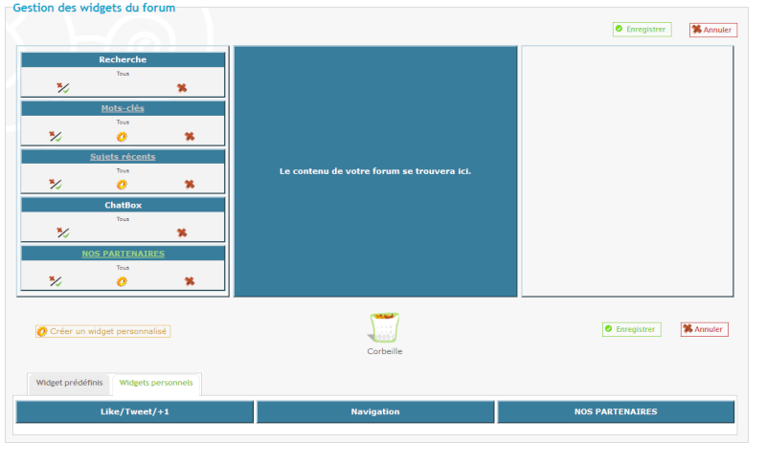Click the bottom Enregistrer button

point(632,329)
